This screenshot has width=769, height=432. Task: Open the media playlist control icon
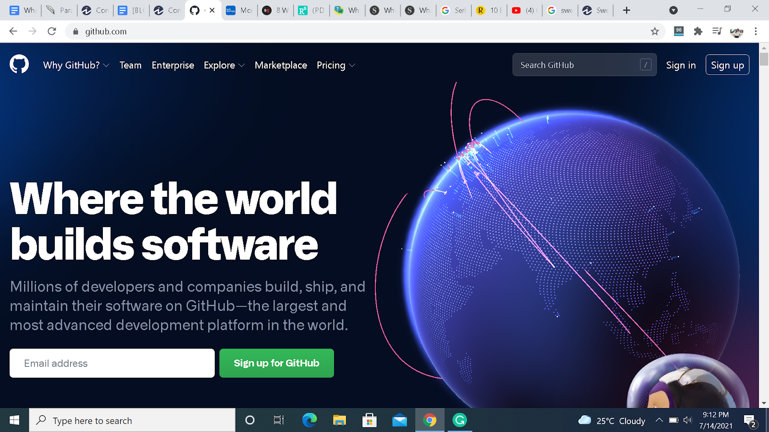coord(717,31)
